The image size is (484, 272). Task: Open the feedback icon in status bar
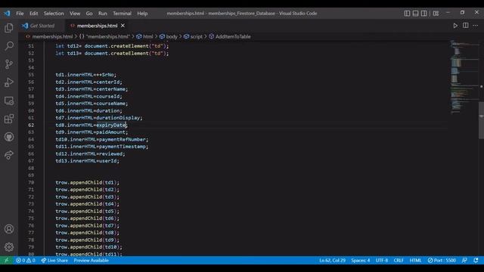(464, 261)
